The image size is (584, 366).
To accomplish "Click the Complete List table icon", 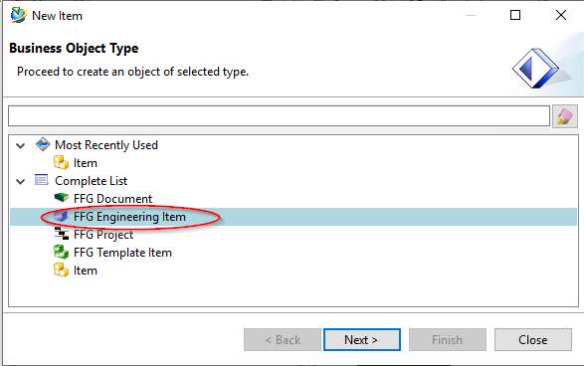I will [x=42, y=180].
